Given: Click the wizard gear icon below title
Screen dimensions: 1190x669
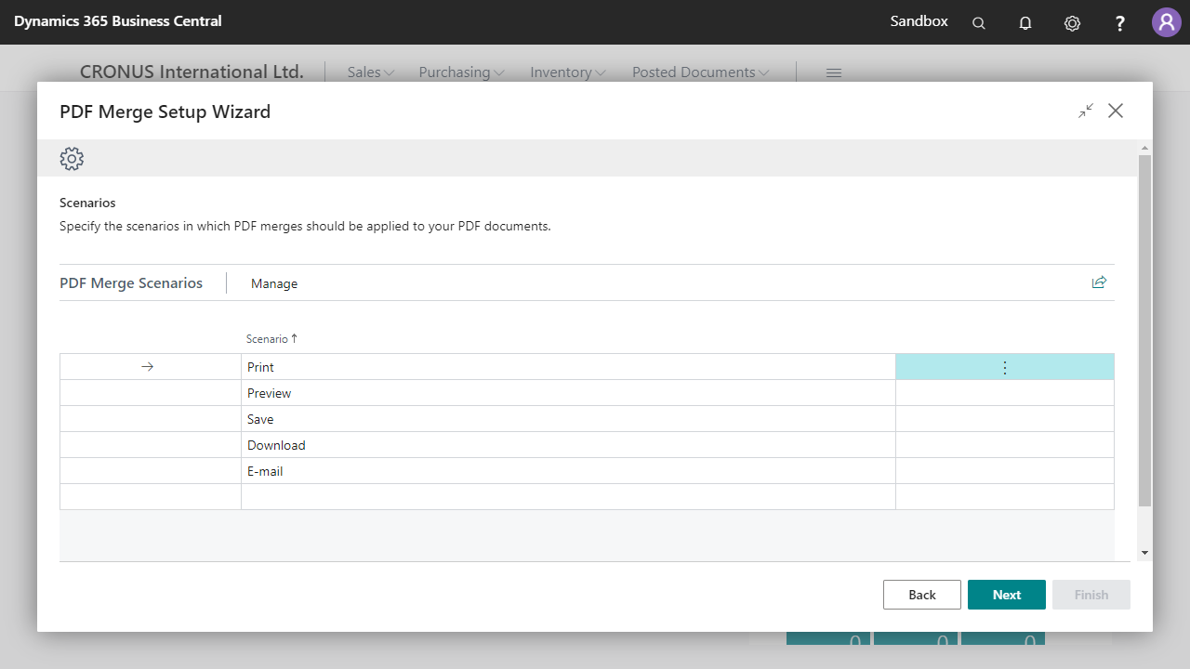Looking at the screenshot, I should (72, 159).
